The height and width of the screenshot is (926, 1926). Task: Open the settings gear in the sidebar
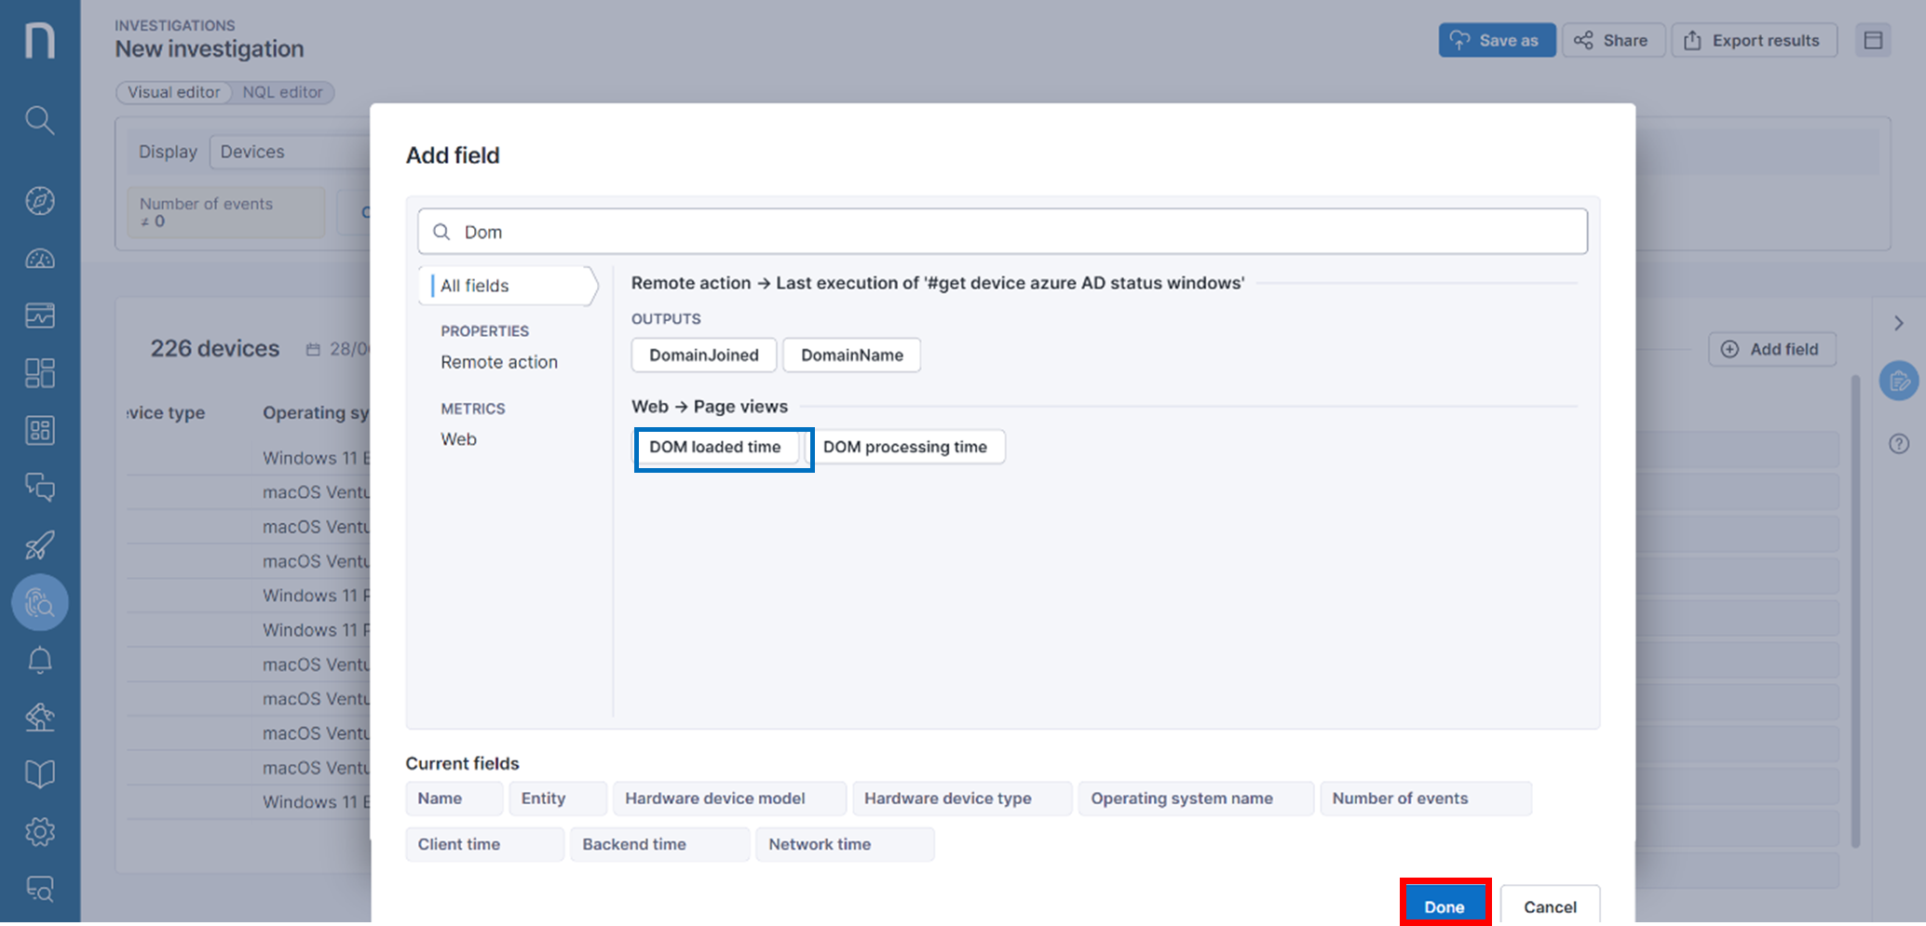(39, 831)
